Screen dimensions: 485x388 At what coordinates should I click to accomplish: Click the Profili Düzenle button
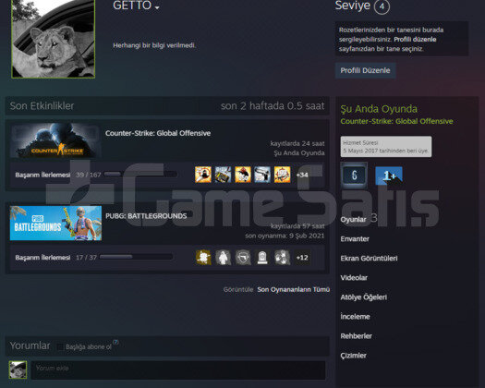click(x=365, y=70)
